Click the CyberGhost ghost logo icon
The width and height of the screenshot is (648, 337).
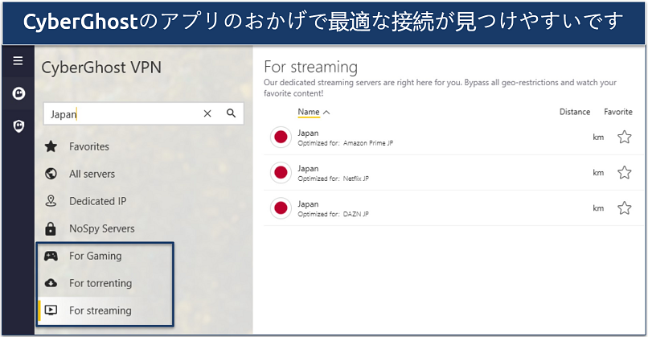pyautogui.click(x=18, y=93)
